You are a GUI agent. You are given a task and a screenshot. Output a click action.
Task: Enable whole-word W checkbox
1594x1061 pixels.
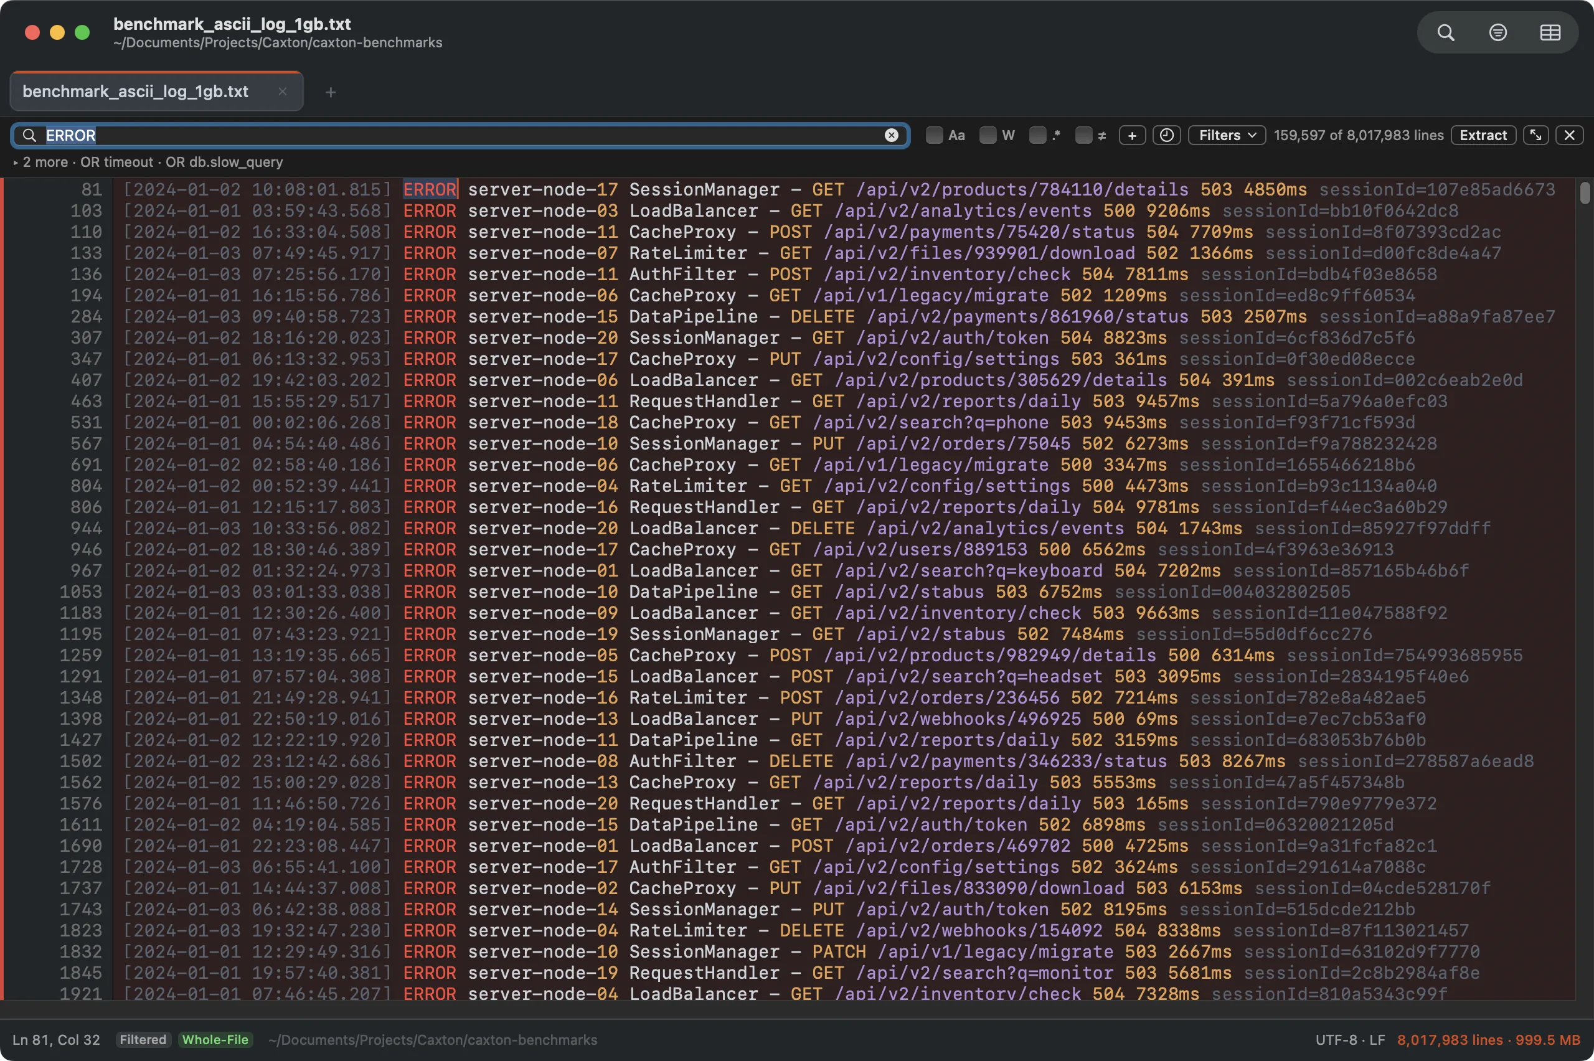pyautogui.click(x=988, y=135)
